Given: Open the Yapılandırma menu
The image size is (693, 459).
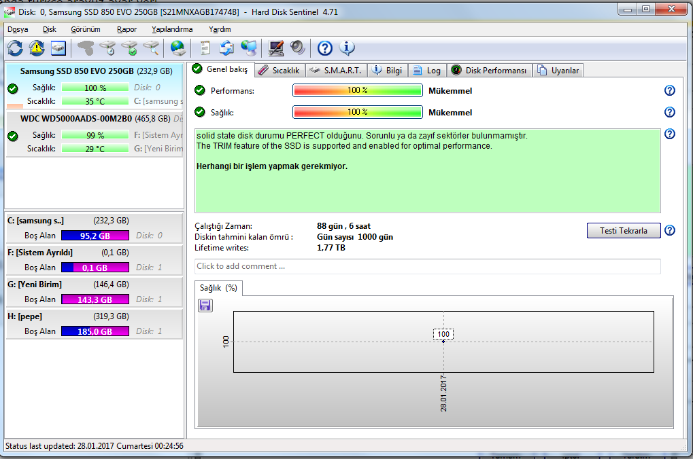Looking at the screenshot, I should click(x=172, y=29).
